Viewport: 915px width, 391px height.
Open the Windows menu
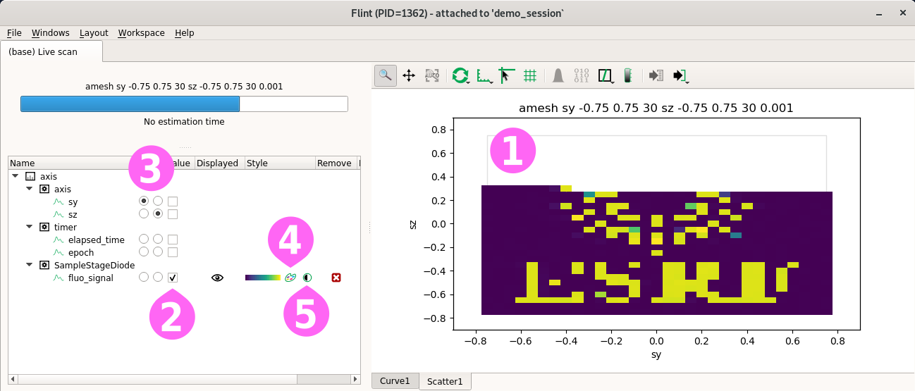(x=51, y=33)
